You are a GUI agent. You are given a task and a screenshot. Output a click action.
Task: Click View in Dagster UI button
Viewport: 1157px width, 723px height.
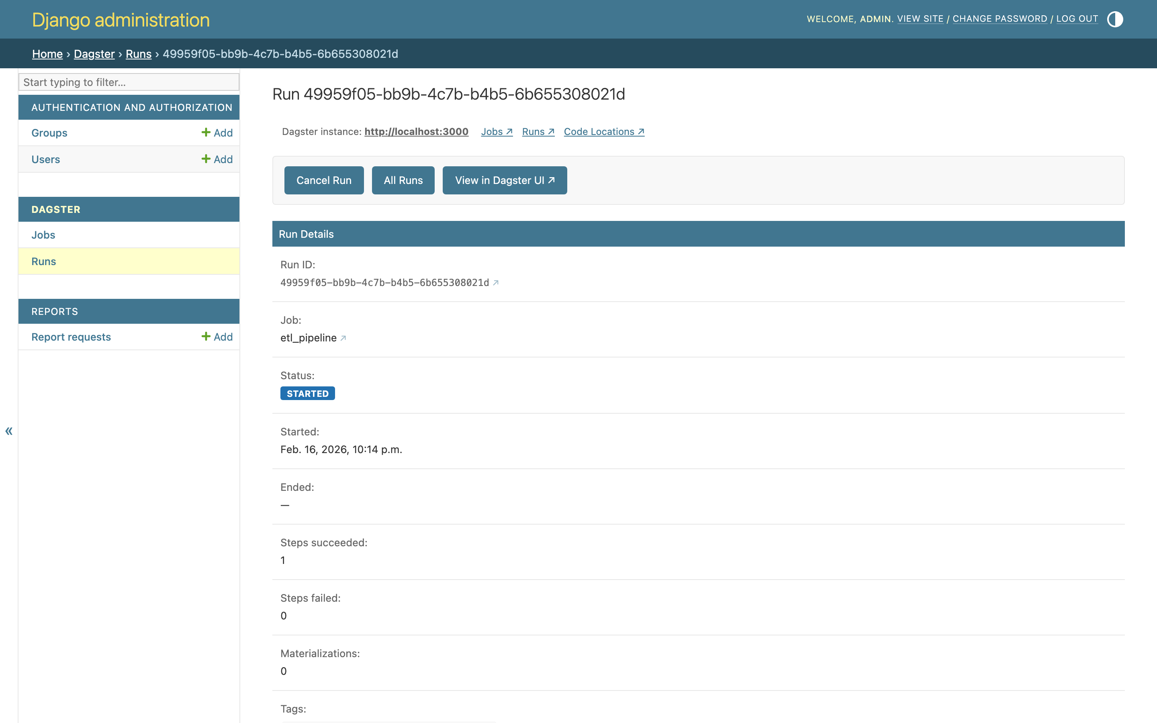point(505,180)
